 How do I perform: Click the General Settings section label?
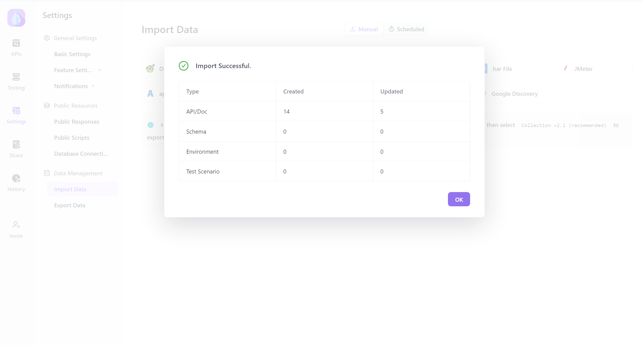tap(75, 38)
